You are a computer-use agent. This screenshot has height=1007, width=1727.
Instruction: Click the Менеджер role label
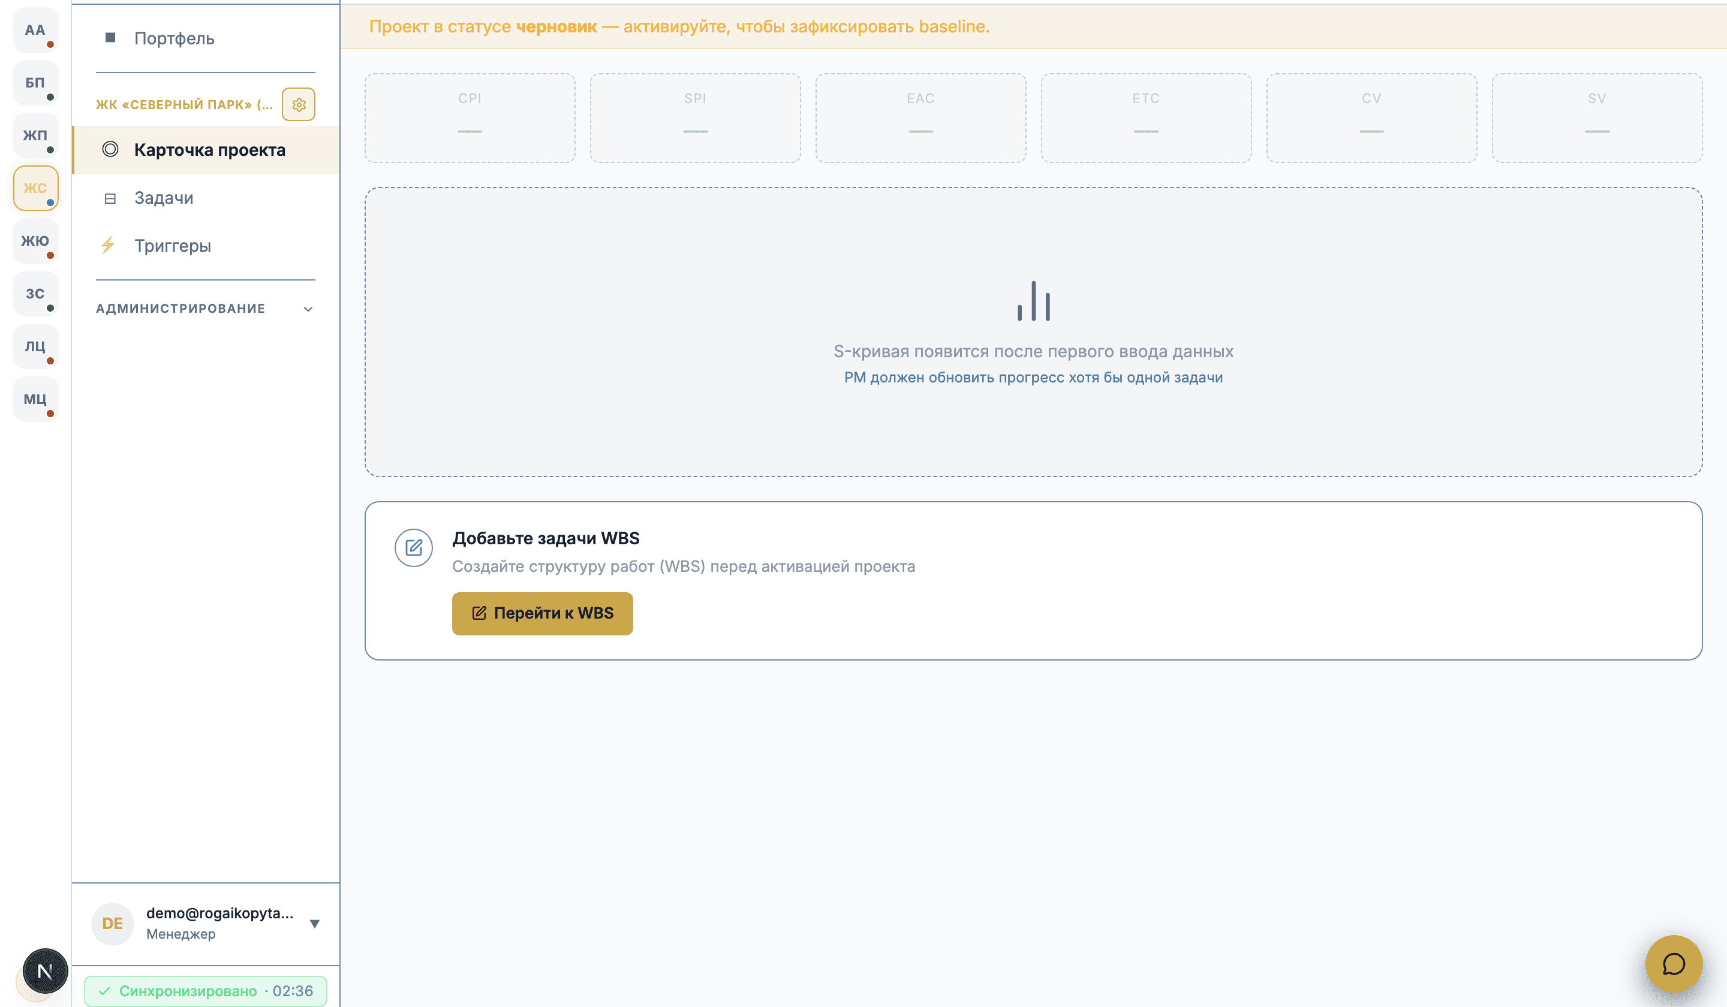[x=181, y=934]
